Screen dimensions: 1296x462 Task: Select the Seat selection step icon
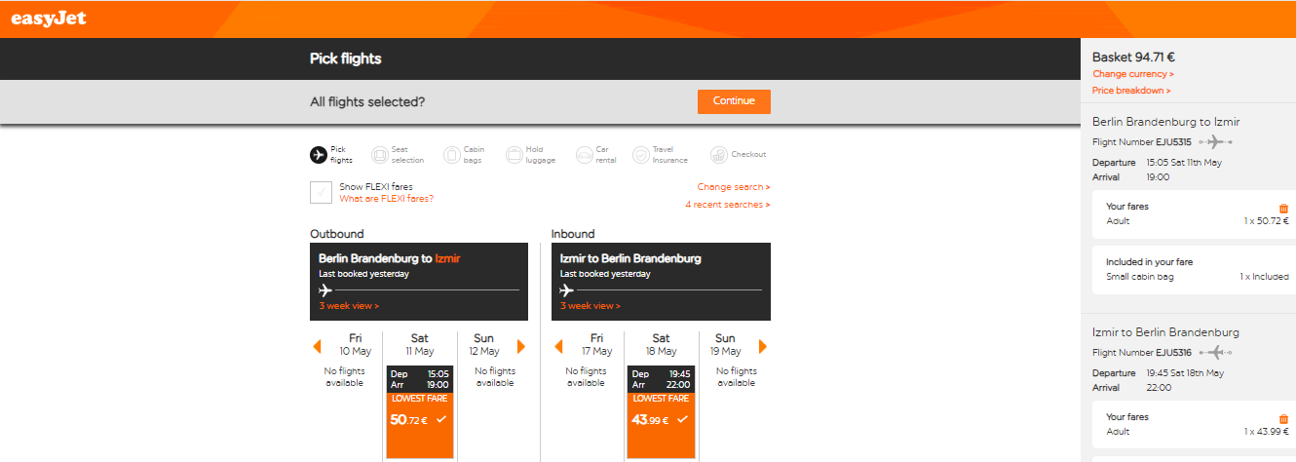(379, 154)
